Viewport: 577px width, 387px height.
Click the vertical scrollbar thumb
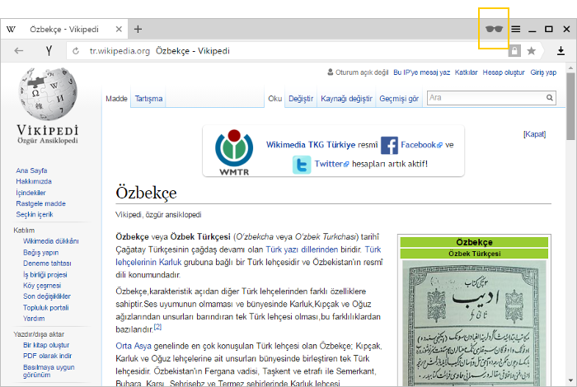click(570, 106)
